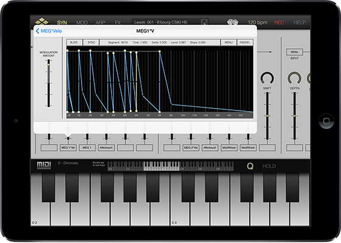Go back to MEG*Velo list
This screenshot has width=341, height=243.
[x=49, y=31]
